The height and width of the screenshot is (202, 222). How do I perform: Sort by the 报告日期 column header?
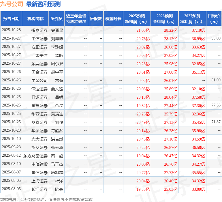click(11, 19)
